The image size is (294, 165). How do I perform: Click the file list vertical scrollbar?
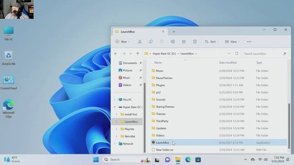tap(289, 126)
